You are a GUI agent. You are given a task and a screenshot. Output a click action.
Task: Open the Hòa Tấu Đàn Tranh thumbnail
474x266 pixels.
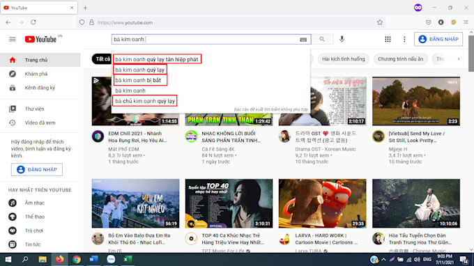[x=416, y=203]
